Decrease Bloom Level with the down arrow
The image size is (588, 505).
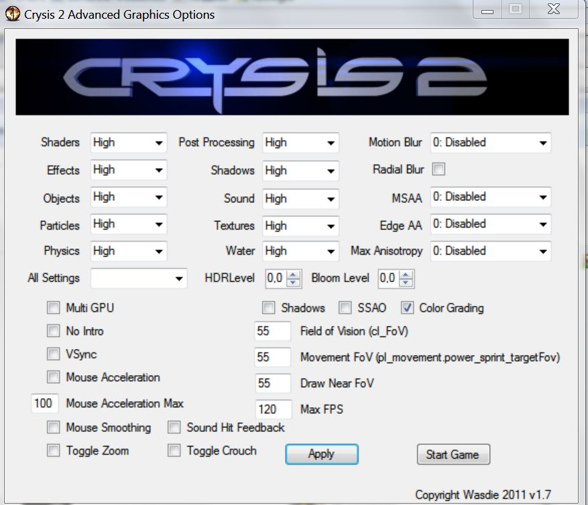click(x=406, y=283)
